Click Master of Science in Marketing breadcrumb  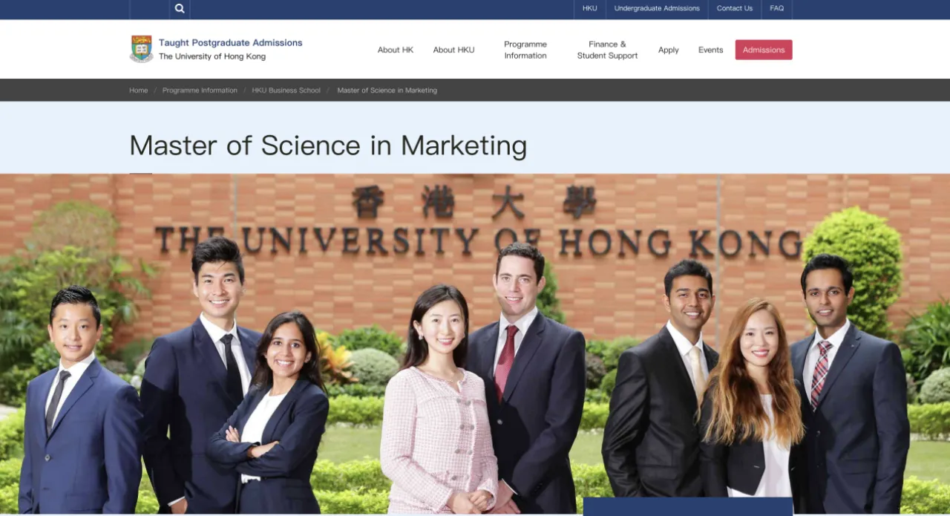[387, 91]
